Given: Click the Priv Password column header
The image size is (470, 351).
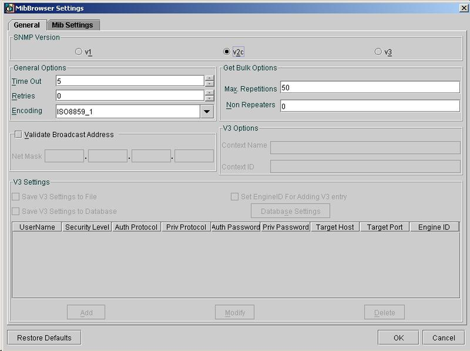Looking at the screenshot, I should pos(286,227).
